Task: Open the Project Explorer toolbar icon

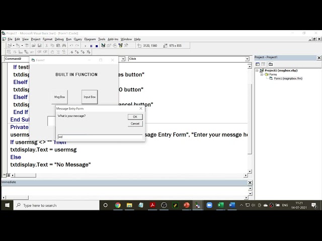Action: (103, 46)
